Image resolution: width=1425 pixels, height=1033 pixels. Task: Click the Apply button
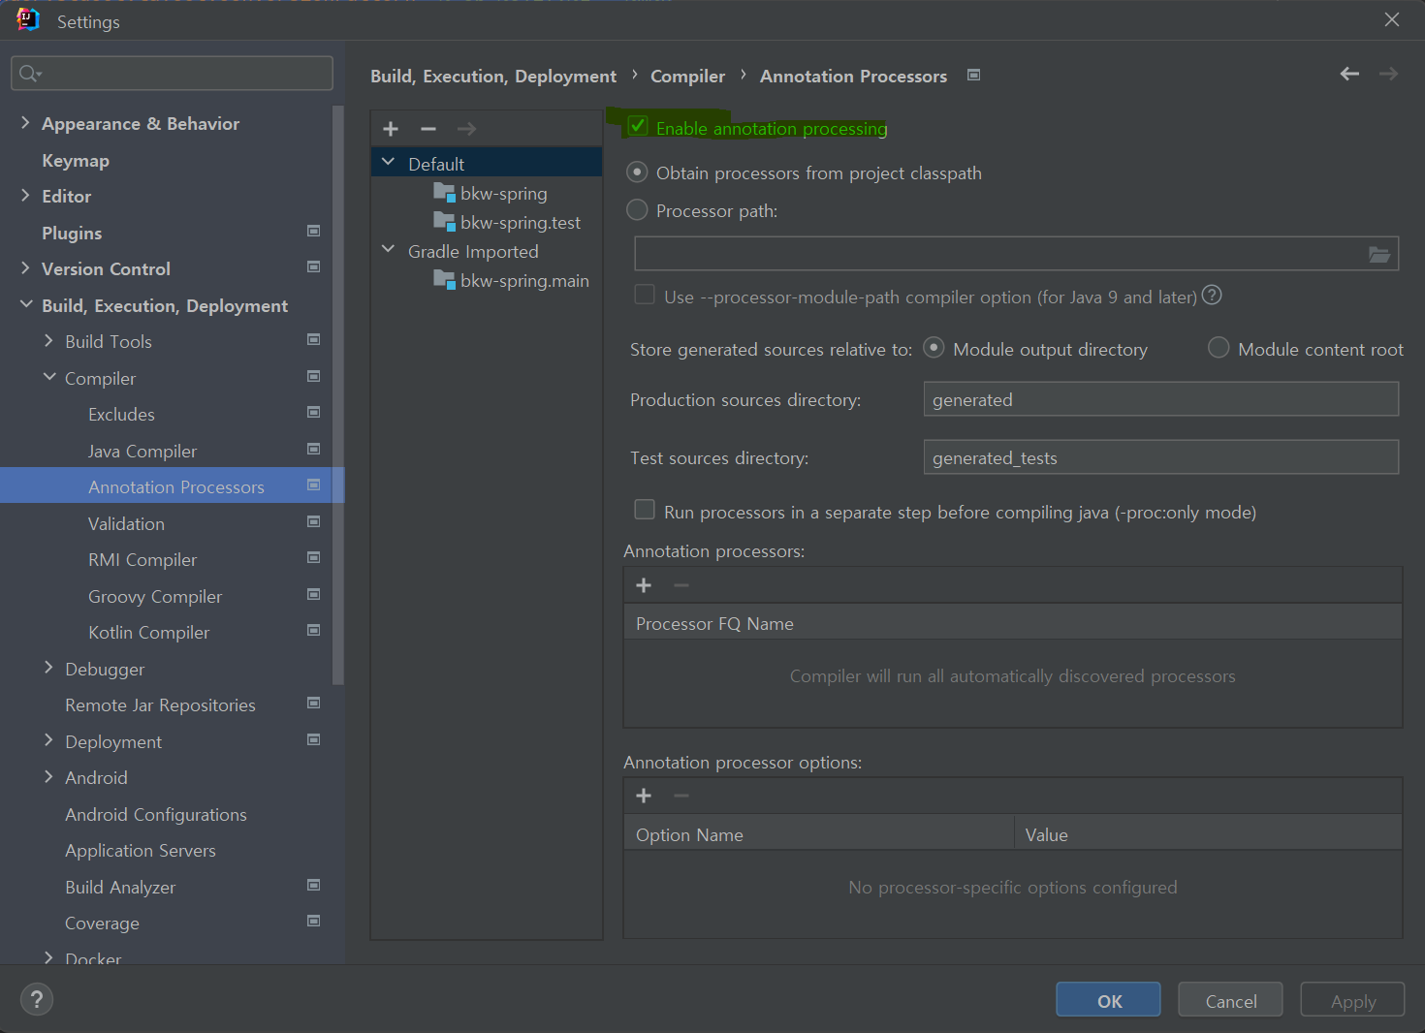(1352, 1000)
